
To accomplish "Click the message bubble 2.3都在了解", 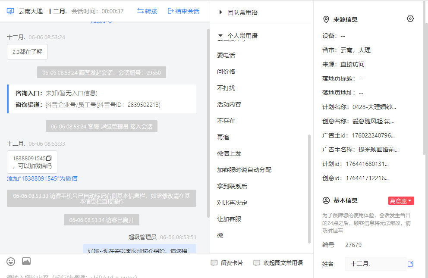I will (27, 52).
